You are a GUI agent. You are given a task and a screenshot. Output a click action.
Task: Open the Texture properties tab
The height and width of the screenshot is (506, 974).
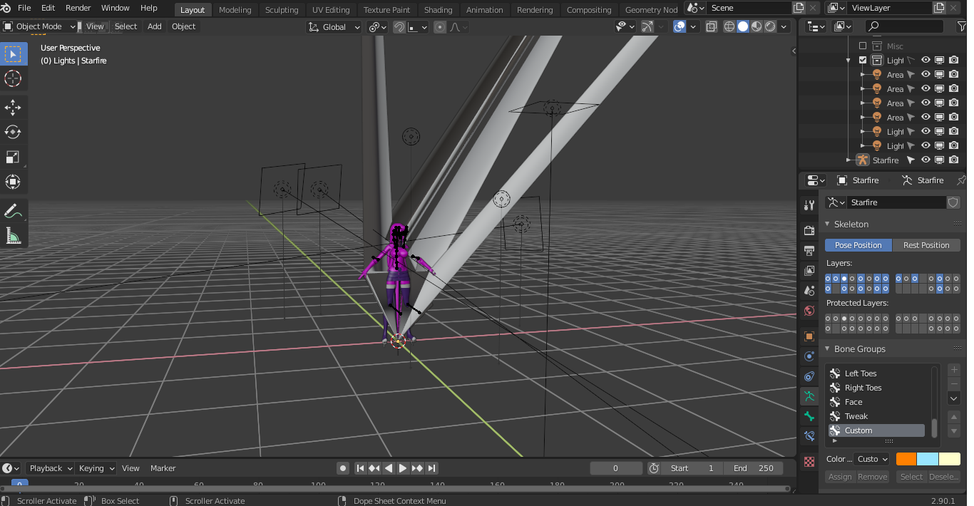[809, 462]
